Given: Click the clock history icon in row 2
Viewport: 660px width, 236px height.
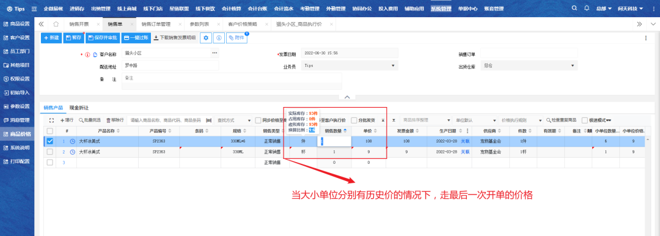Looking at the screenshot, I should [x=72, y=152].
